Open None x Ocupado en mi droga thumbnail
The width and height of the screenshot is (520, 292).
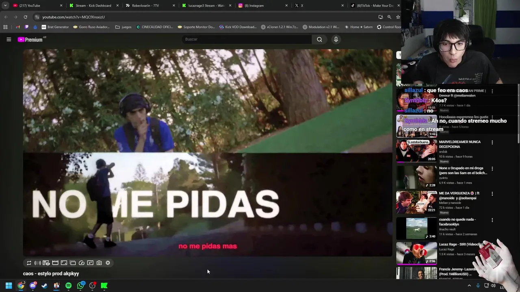coord(416,176)
